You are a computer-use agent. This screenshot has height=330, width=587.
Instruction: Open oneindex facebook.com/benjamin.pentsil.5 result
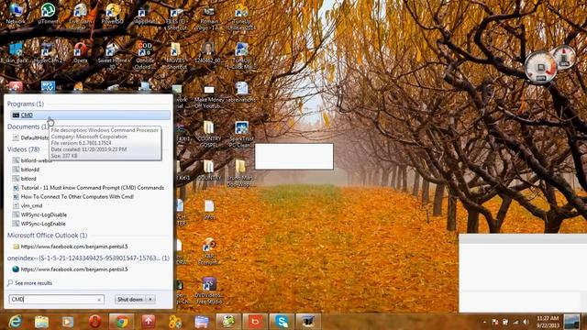pyautogui.click(x=71, y=269)
